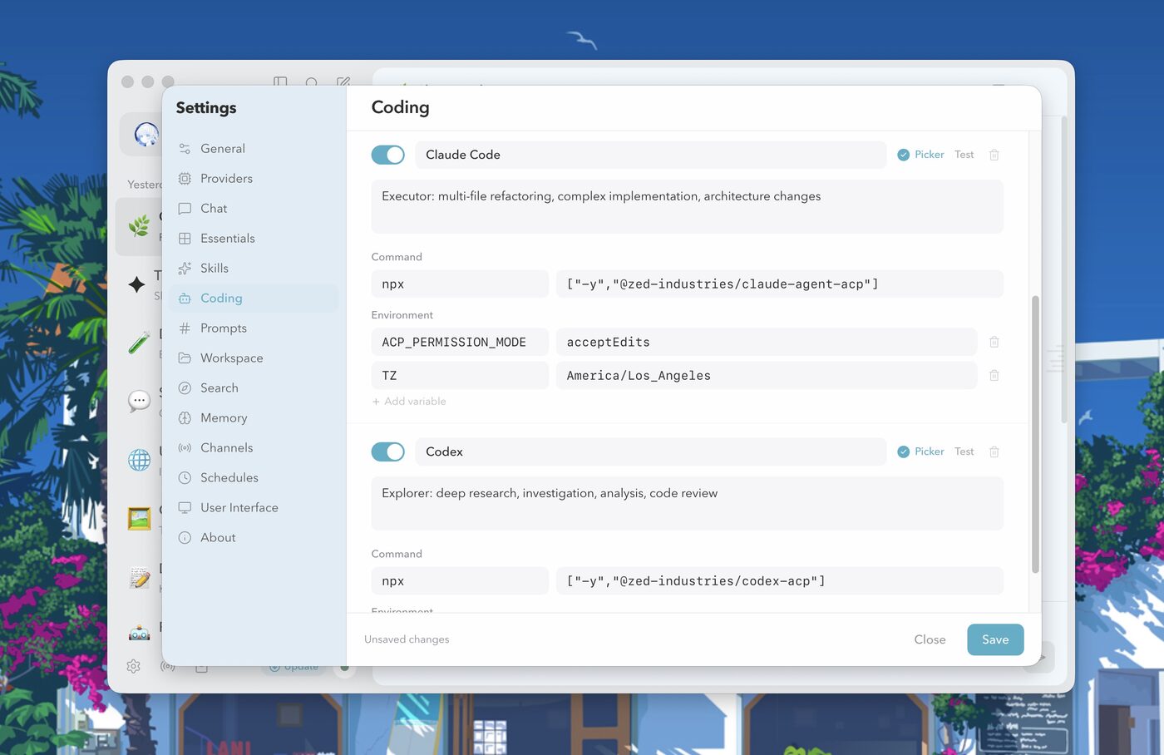This screenshot has height=755, width=1164.
Task: Select the Skills settings section
Action: [x=215, y=268]
